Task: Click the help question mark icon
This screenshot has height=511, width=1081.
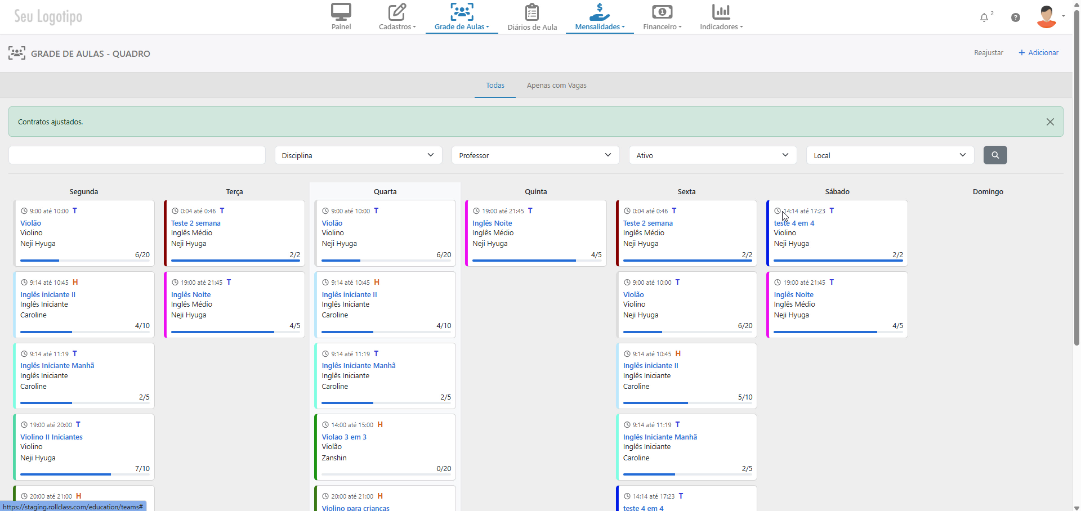Action: coord(1016,17)
